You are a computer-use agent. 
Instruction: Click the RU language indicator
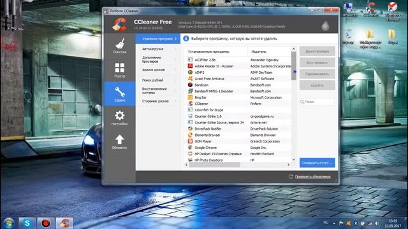click(x=326, y=223)
